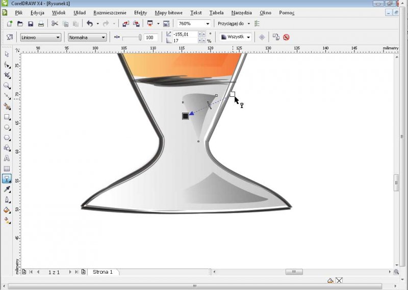Click the Cut scissors icon
Image resolution: width=408 pixels, height=290 pixels.
click(55, 23)
